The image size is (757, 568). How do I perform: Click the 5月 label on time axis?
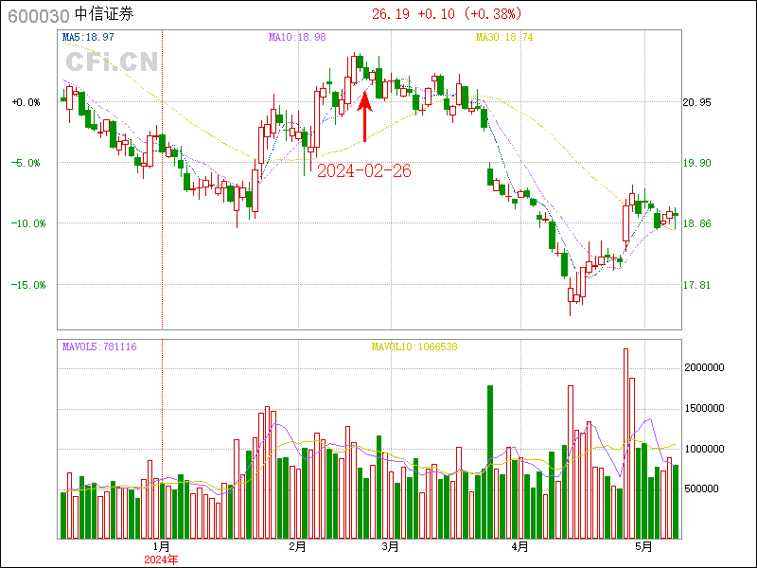pyautogui.click(x=644, y=546)
